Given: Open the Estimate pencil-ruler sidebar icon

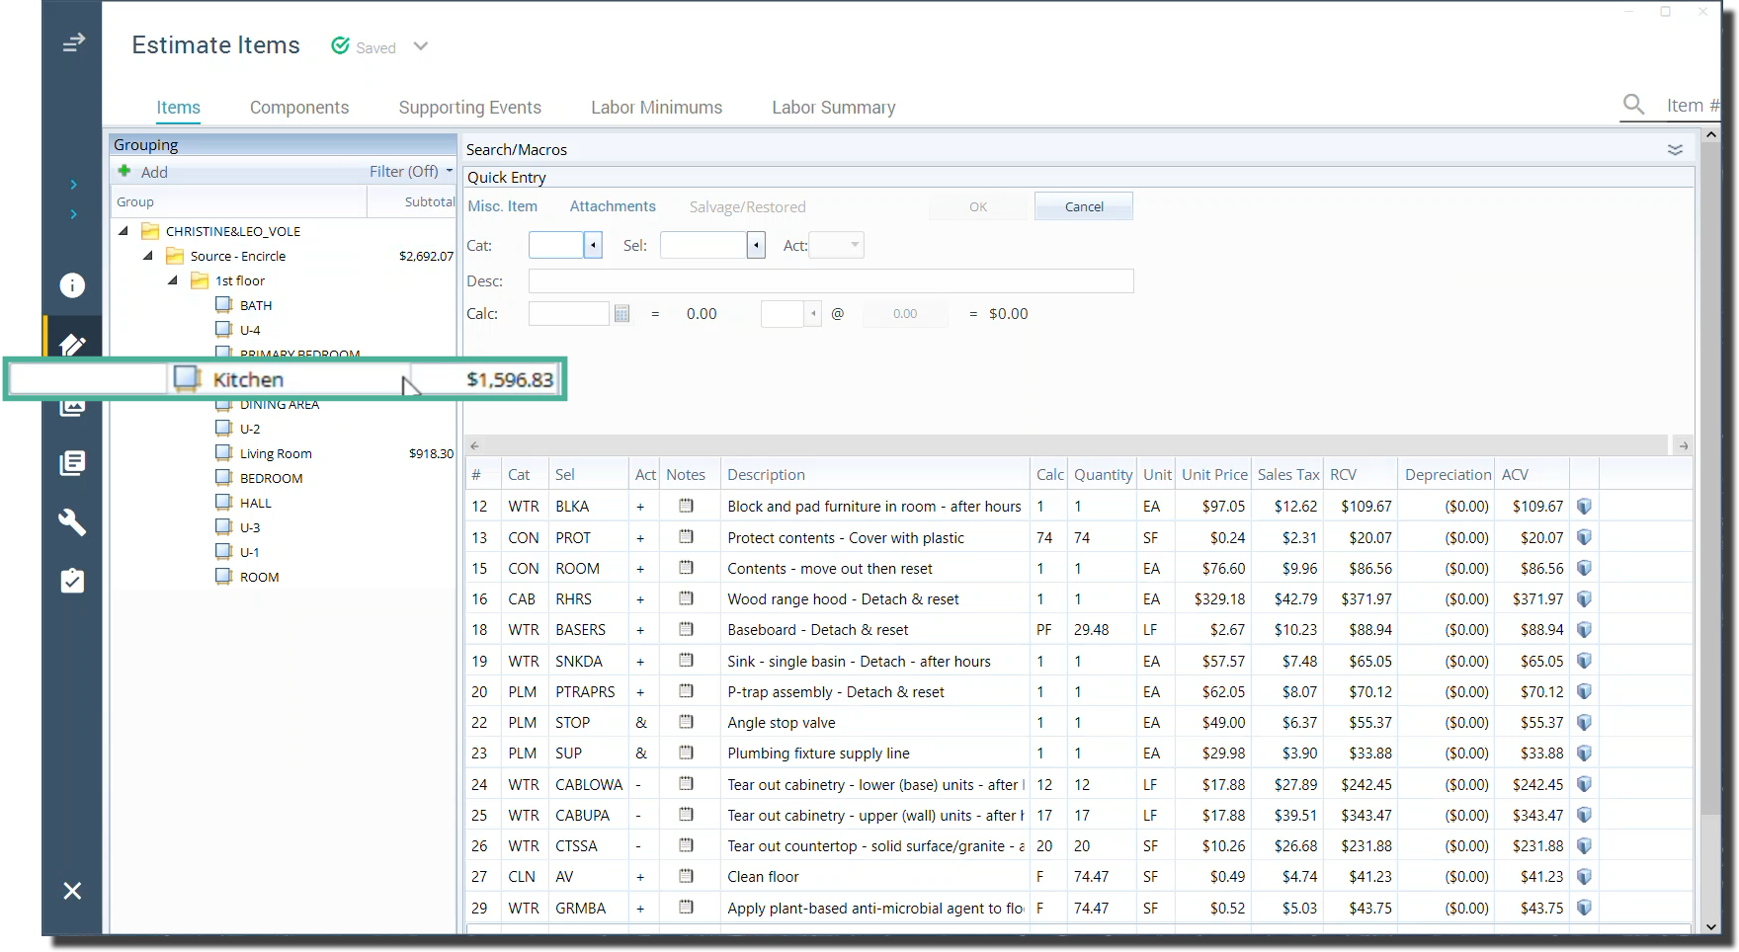Looking at the screenshot, I should [72, 345].
